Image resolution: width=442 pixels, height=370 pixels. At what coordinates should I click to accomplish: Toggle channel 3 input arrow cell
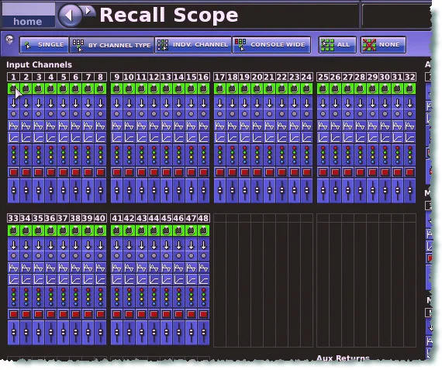pyautogui.click(x=38, y=103)
